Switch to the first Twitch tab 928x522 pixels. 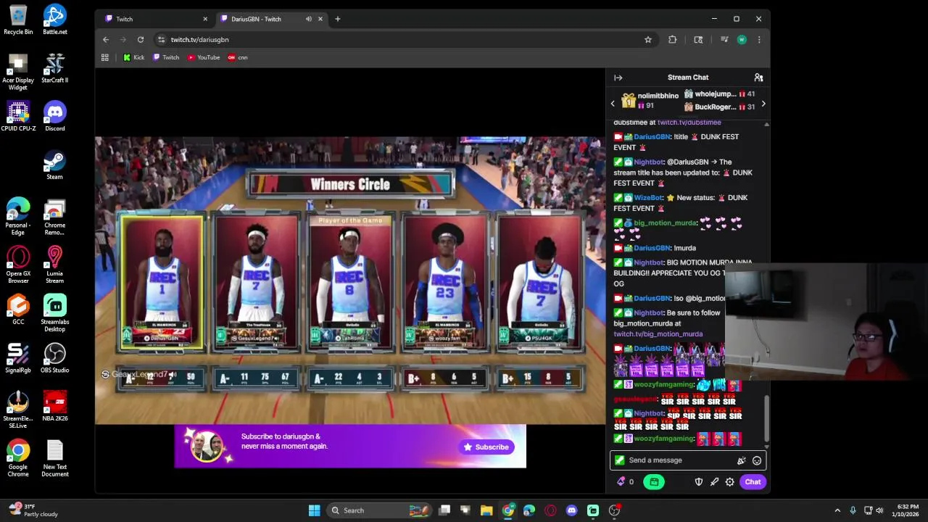pos(154,19)
